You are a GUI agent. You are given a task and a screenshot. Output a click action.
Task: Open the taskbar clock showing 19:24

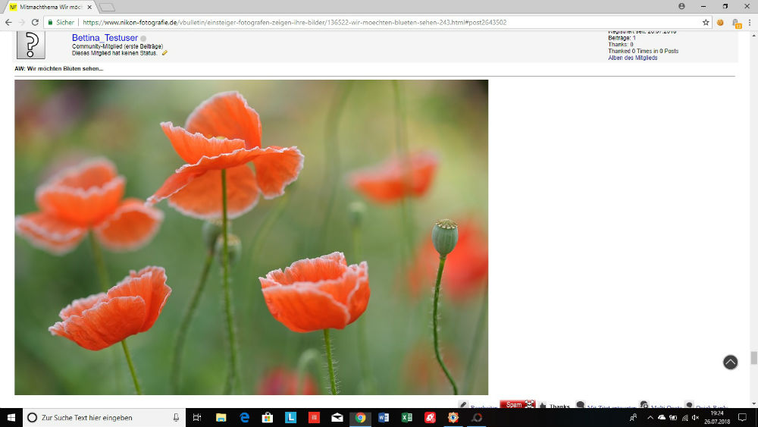(x=717, y=417)
